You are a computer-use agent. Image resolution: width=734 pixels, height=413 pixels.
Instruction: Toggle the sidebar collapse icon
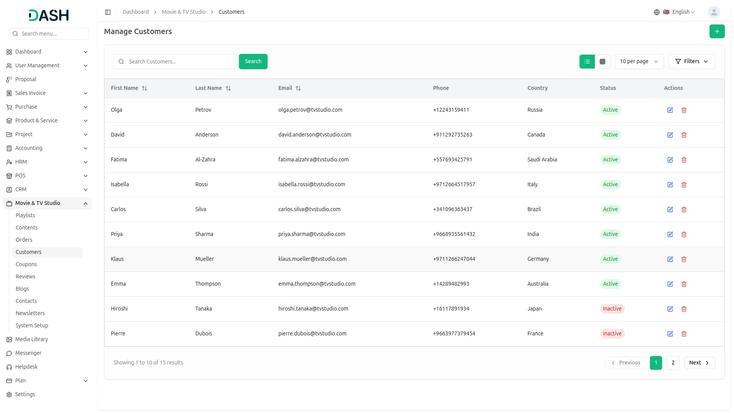tap(108, 12)
